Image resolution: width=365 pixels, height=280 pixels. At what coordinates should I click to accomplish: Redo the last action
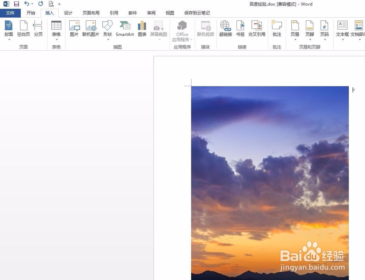point(41,4)
